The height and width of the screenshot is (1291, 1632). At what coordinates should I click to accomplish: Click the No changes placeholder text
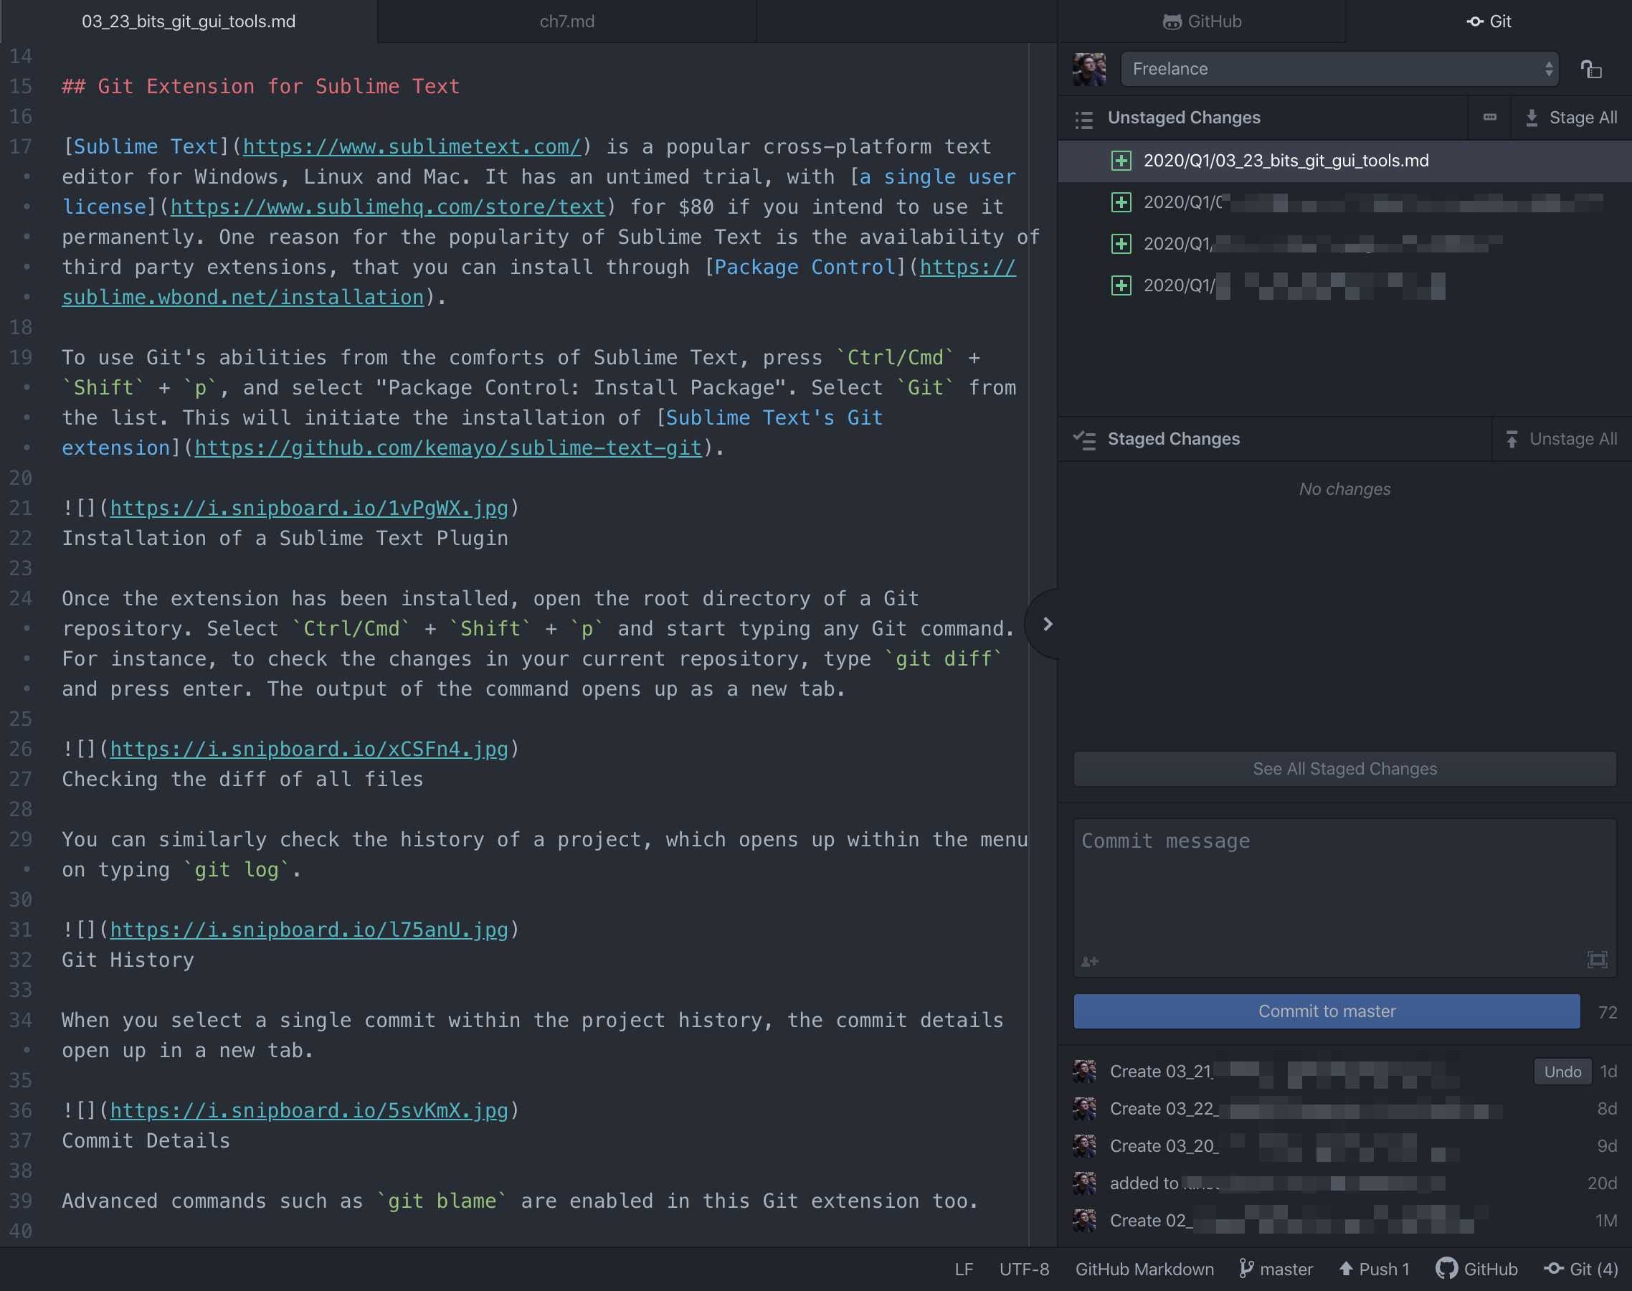click(x=1344, y=489)
